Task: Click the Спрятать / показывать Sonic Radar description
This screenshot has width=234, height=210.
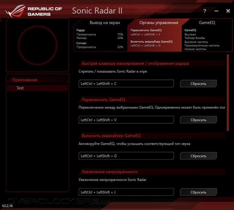Action: (113, 71)
